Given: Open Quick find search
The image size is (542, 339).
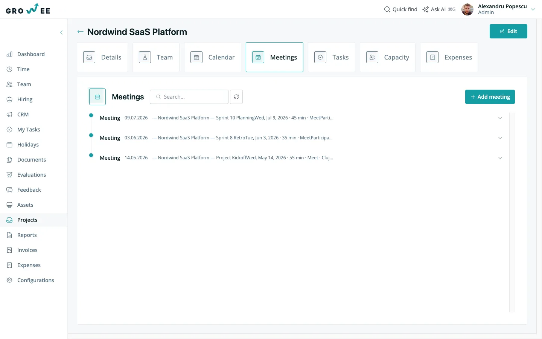Looking at the screenshot, I should click(400, 9).
